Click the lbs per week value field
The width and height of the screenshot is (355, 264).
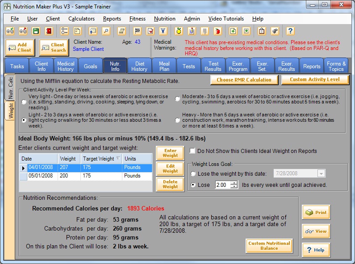223,185
